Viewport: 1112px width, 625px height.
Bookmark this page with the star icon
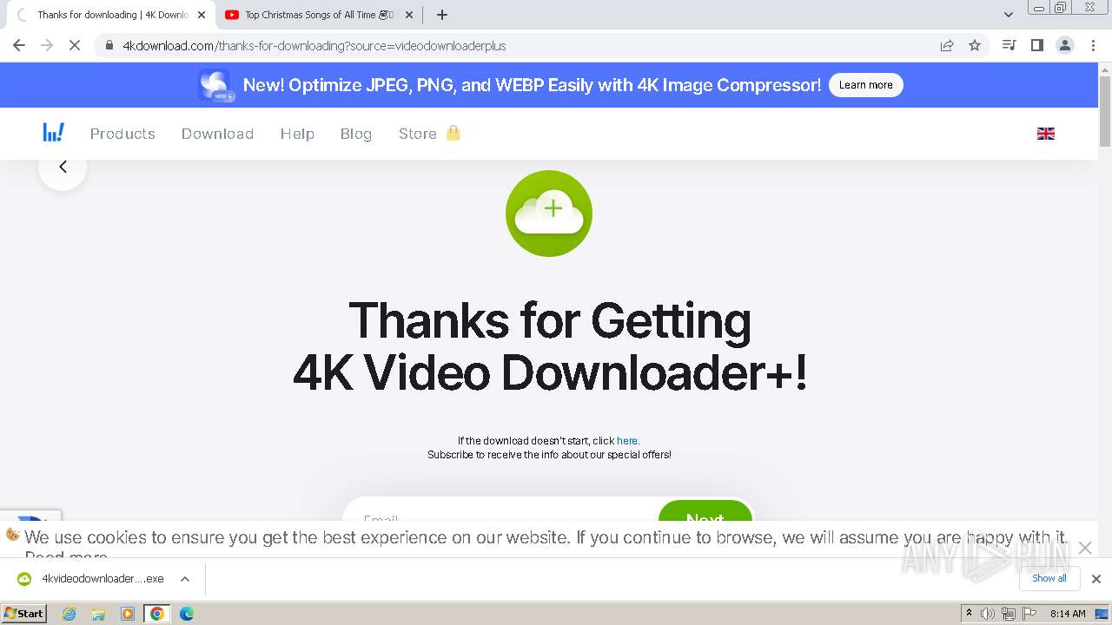click(975, 45)
